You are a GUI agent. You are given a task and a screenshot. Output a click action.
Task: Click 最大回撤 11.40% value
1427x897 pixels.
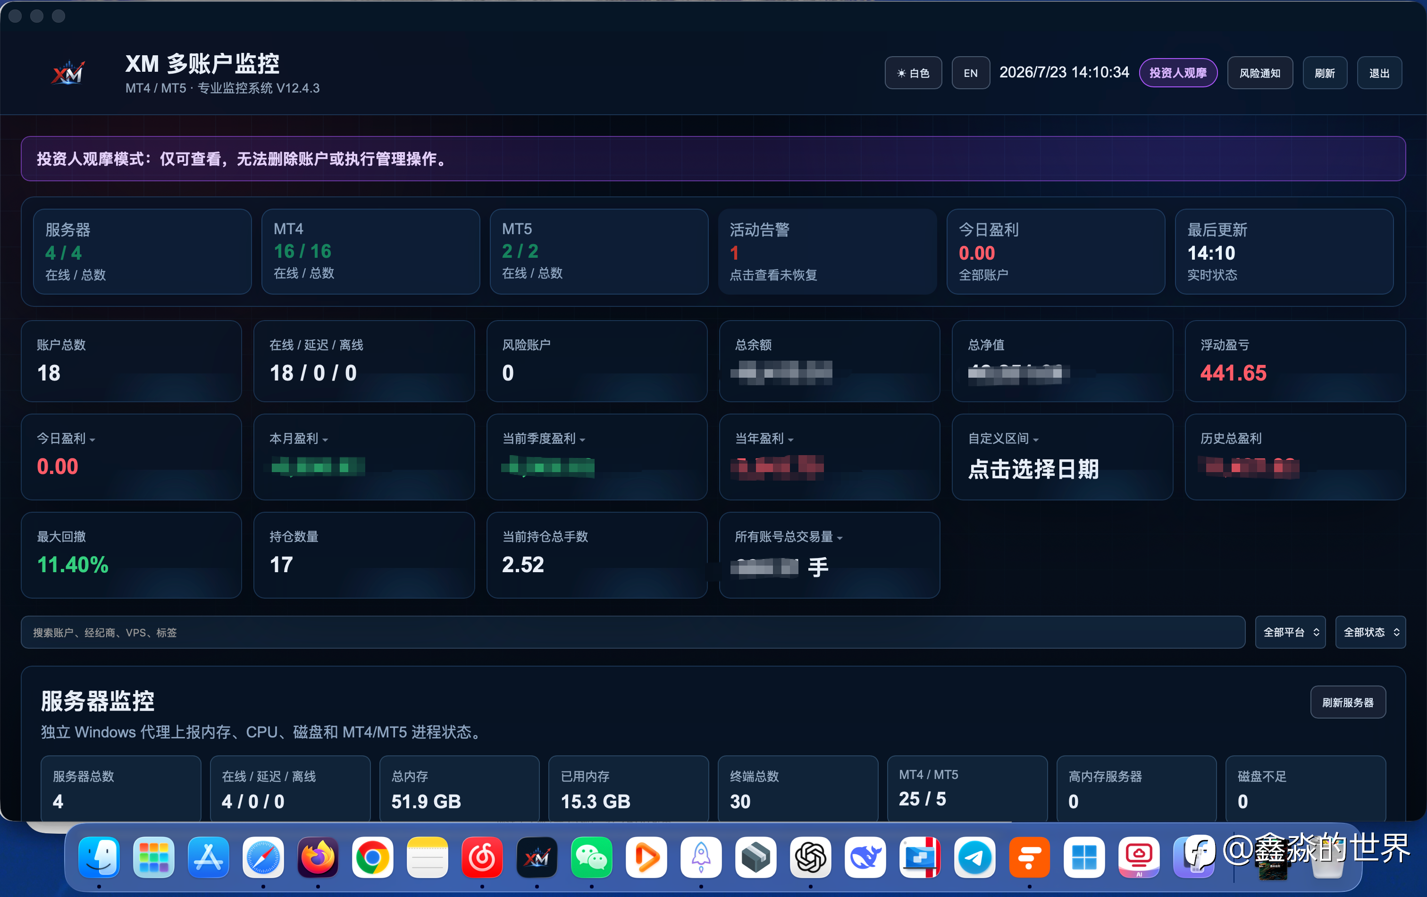[73, 565]
